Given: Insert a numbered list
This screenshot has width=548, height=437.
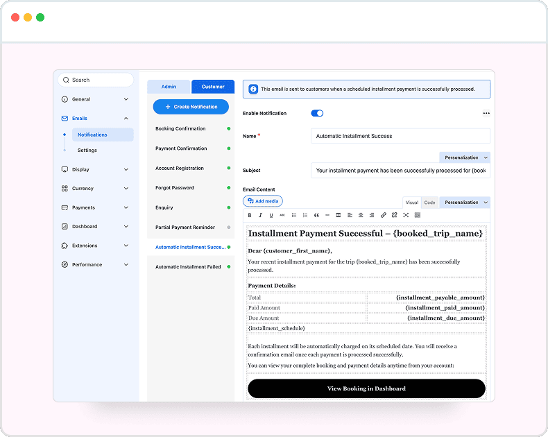Looking at the screenshot, I should (305, 215).
